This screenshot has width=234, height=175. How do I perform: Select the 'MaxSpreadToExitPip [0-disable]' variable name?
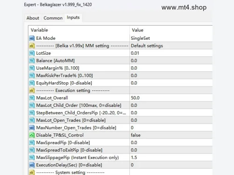[69, 150]
